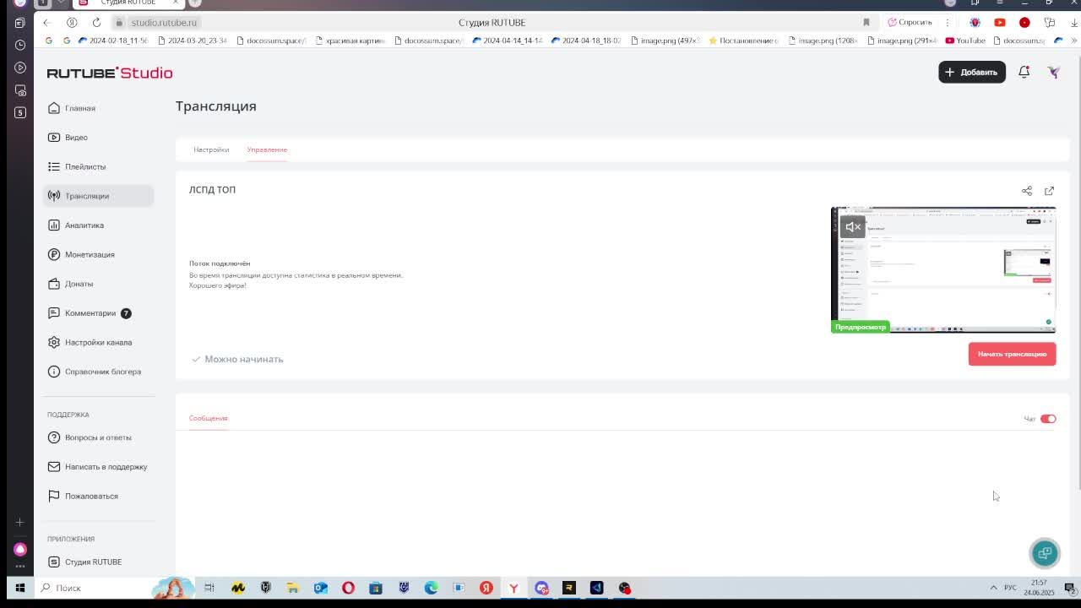Expand hidden bookmarks chevron
Screen dimensions: 1081x608
click(x=1074, y=41)
